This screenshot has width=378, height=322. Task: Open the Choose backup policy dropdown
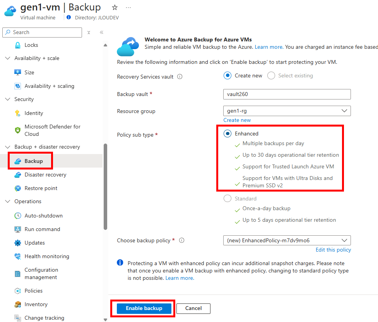pyautogui.click(x=287, y=240)
